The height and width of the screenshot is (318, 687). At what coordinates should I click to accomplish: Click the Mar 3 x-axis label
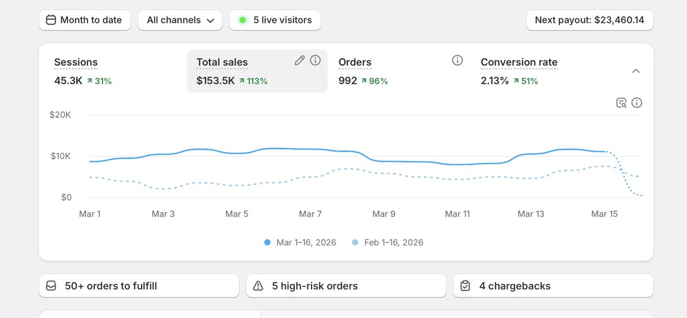163,214
